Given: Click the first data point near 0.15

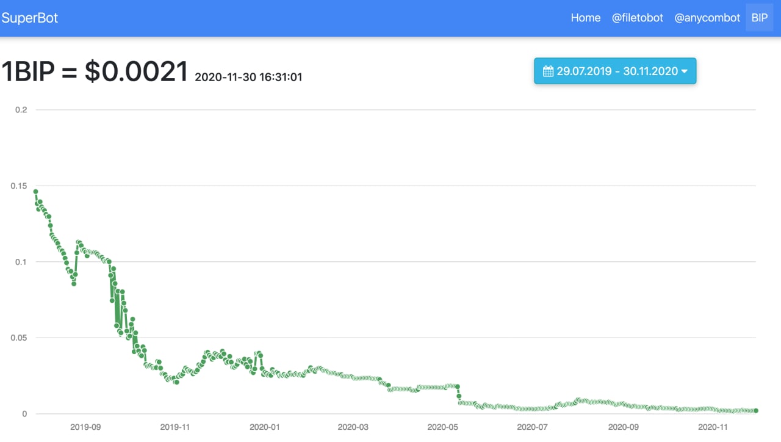Looking at the screenshot, I should coord(35,191).
